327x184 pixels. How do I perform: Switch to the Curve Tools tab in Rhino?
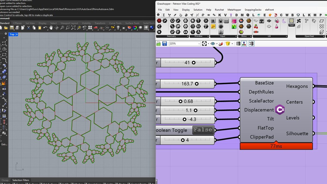pyautogui.click(x=115, y=23)
